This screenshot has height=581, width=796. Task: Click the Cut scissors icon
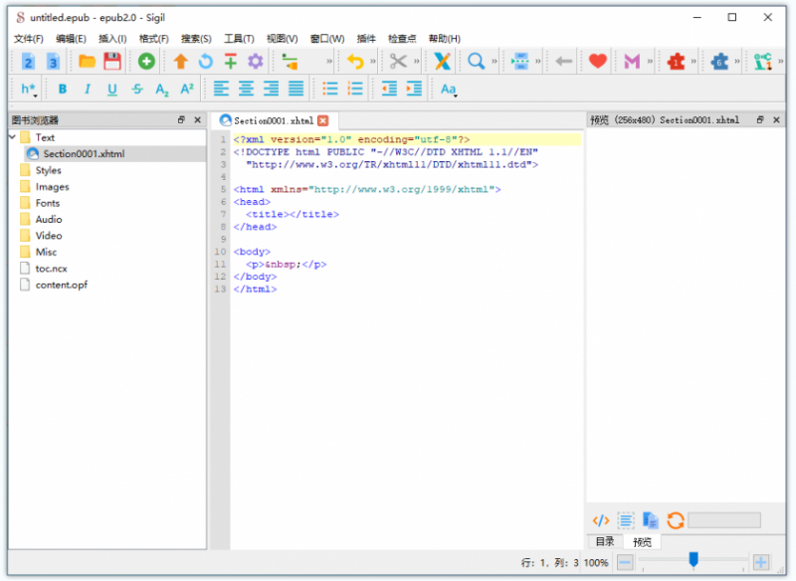click(x=398, y=62)
